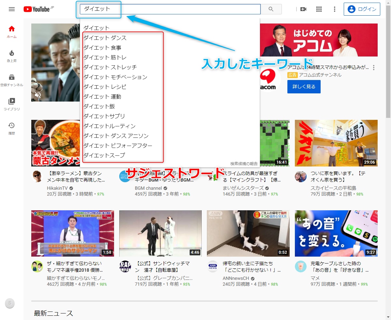Viewport: 391px width, 320px height.
Task: Open the hamburger guide menu
Action: click(12, 9)
